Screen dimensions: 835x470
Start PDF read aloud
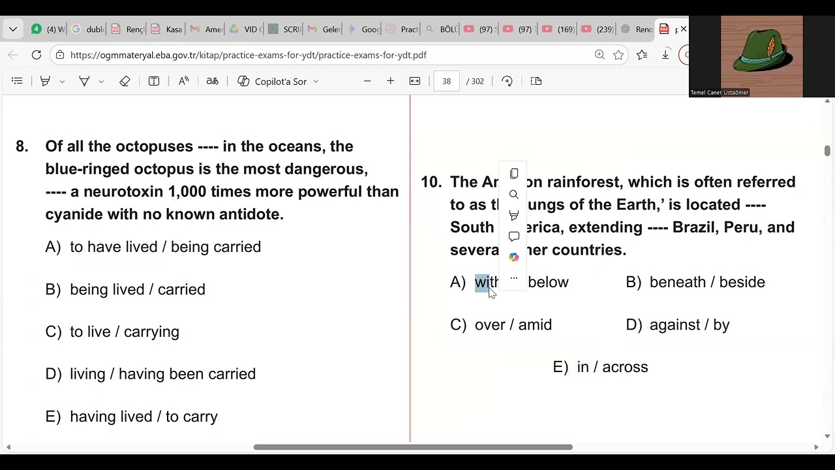pyautogui.click(x=183, y=81)
